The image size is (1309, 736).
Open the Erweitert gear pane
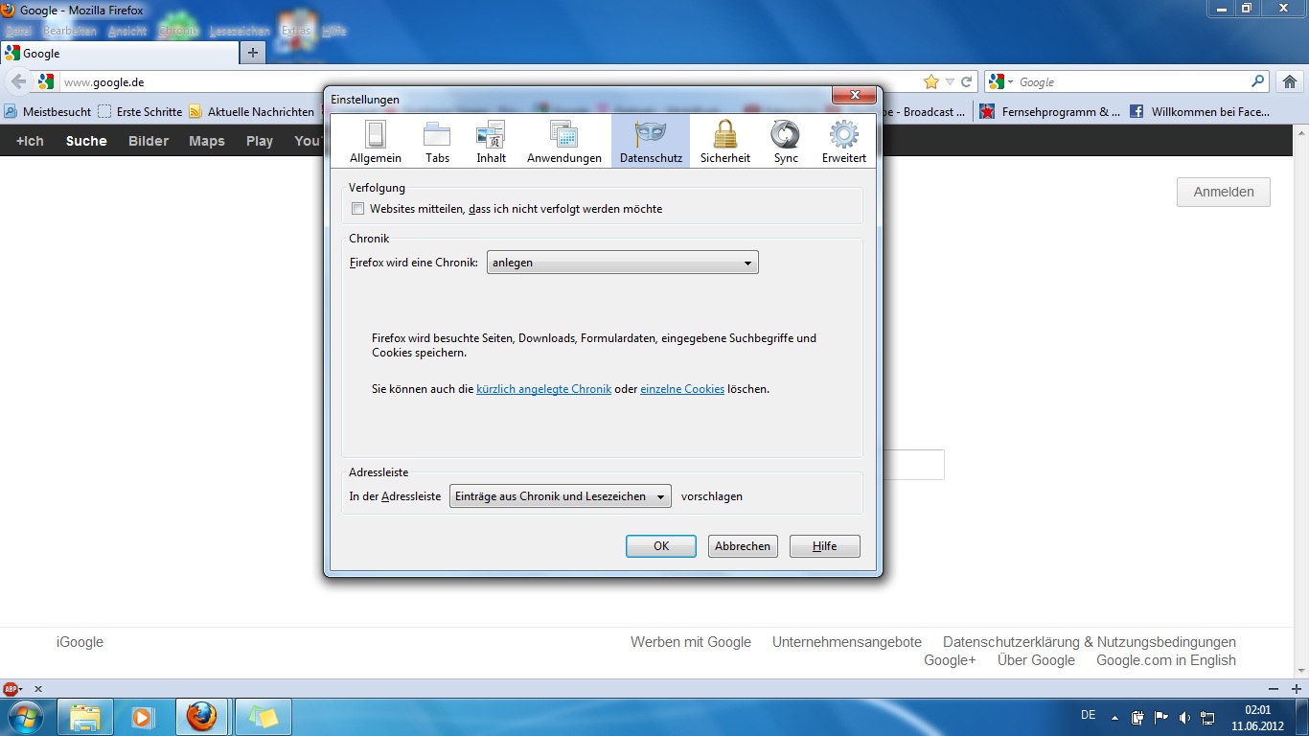[844, 142]
